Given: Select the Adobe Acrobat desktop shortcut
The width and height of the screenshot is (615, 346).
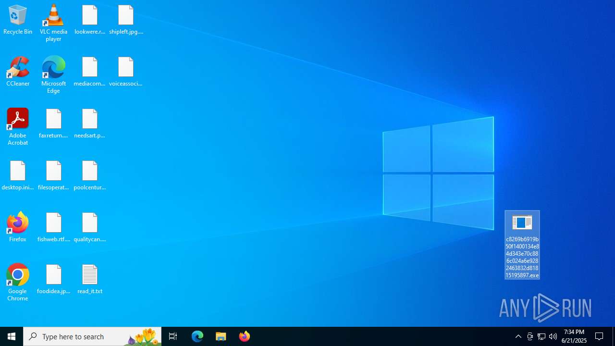Looking at the screenshot, I should click(18, 127).
